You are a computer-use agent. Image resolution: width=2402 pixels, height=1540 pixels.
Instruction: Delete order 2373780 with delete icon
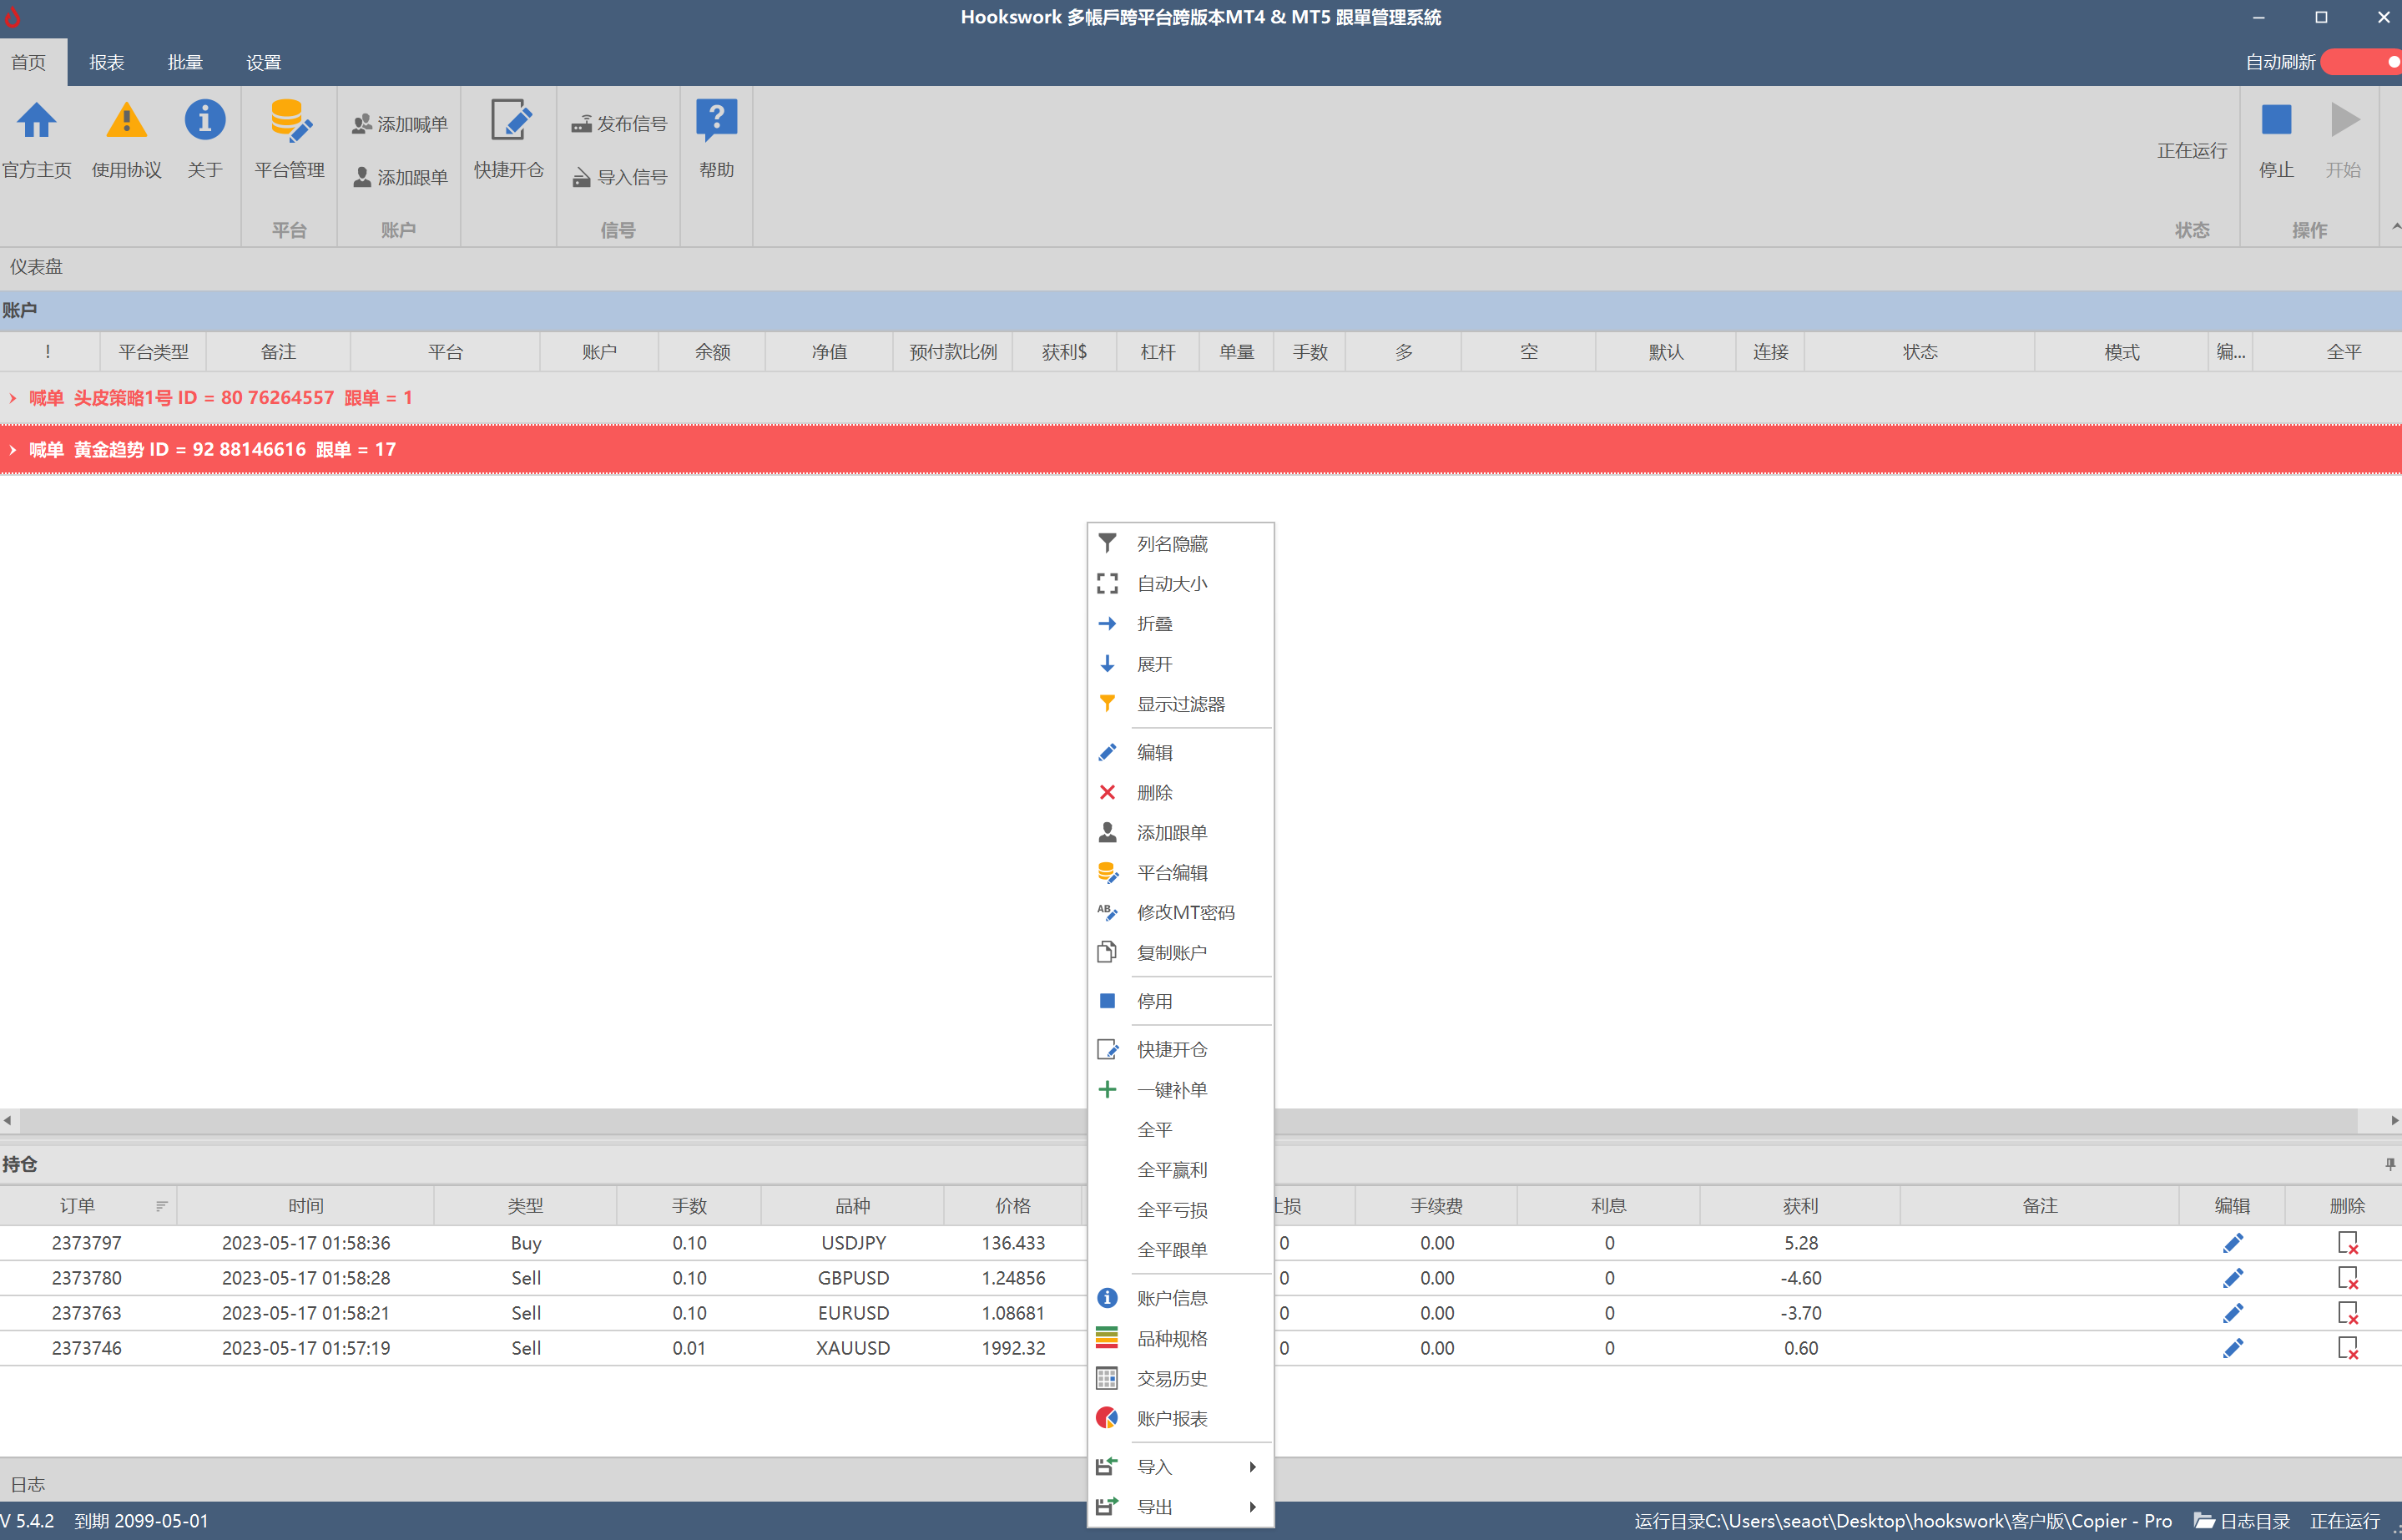(2348, 1278)
